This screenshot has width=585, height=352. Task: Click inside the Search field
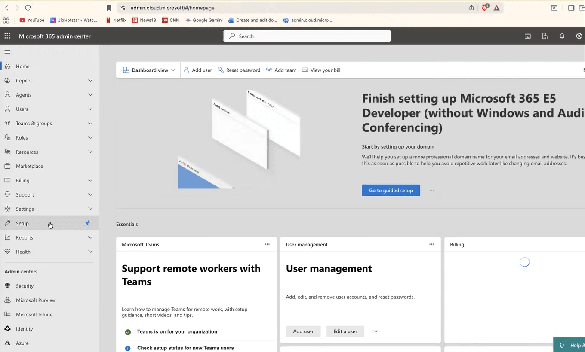[x=307, y=36]
